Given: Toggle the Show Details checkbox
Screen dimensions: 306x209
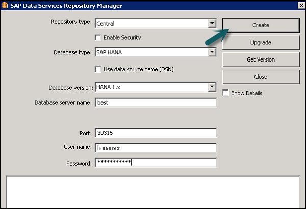Looking at the screenshot, I should point(225,93).
